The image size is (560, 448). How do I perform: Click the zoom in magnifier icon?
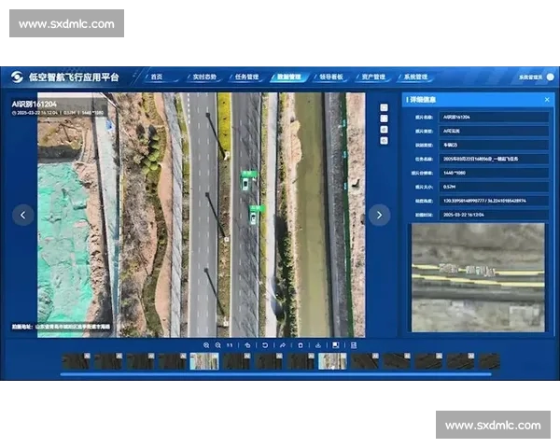pyautogui.click(x=205, y=344)
